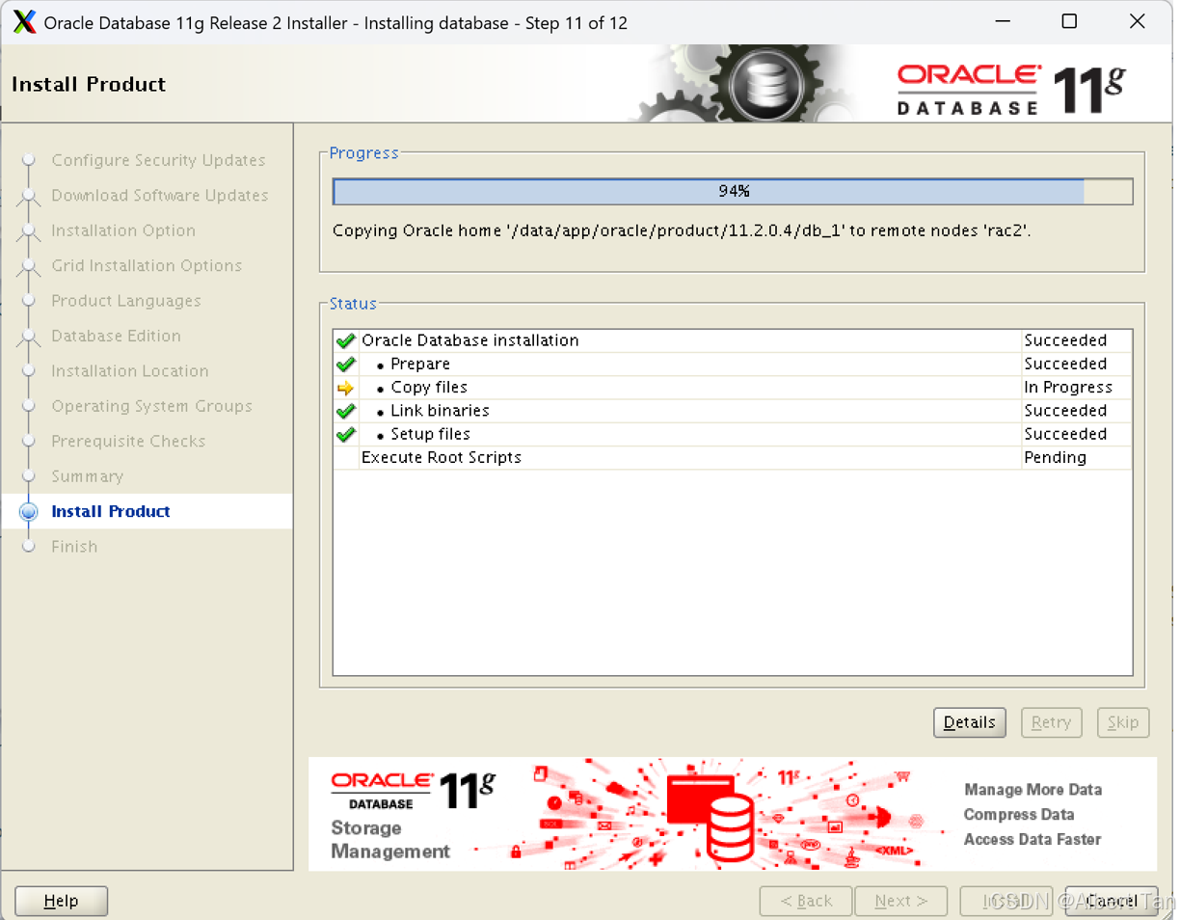1180x920 pixels.
Task: Open Help
Action: coord(61,901)
